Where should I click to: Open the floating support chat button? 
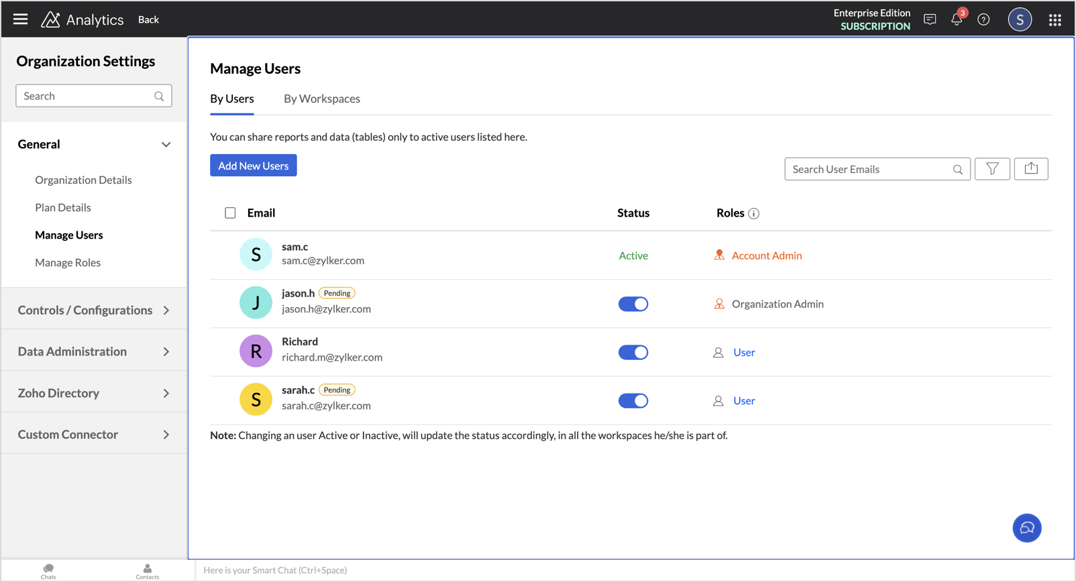[x=1026, y=528]
